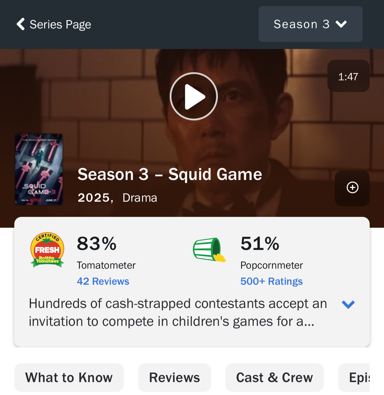Jump to What to Know section

tap(69, 377)
